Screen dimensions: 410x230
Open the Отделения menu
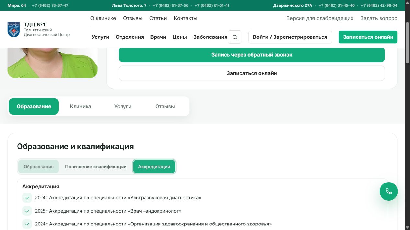pyautogui.click(x=130, y=37)
